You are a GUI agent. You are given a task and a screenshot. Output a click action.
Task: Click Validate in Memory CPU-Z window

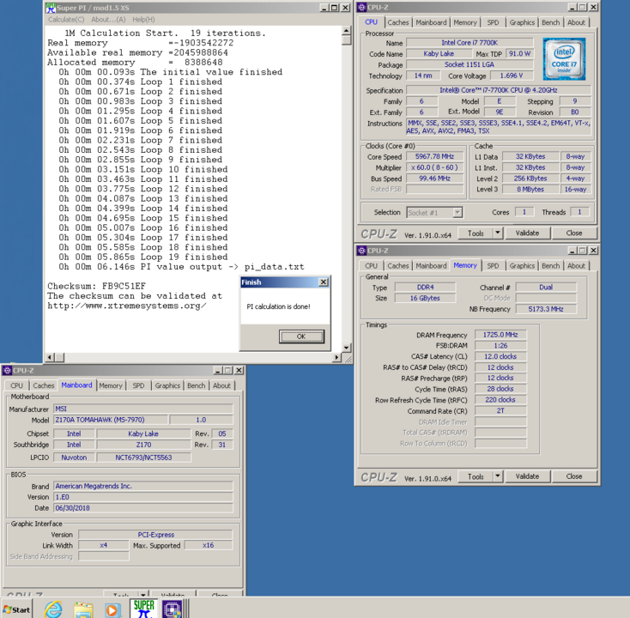pos(527,476)
